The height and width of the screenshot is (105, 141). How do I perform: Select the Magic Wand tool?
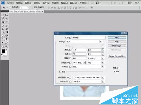6,18
